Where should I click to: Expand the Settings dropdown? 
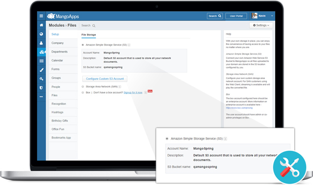261,25
